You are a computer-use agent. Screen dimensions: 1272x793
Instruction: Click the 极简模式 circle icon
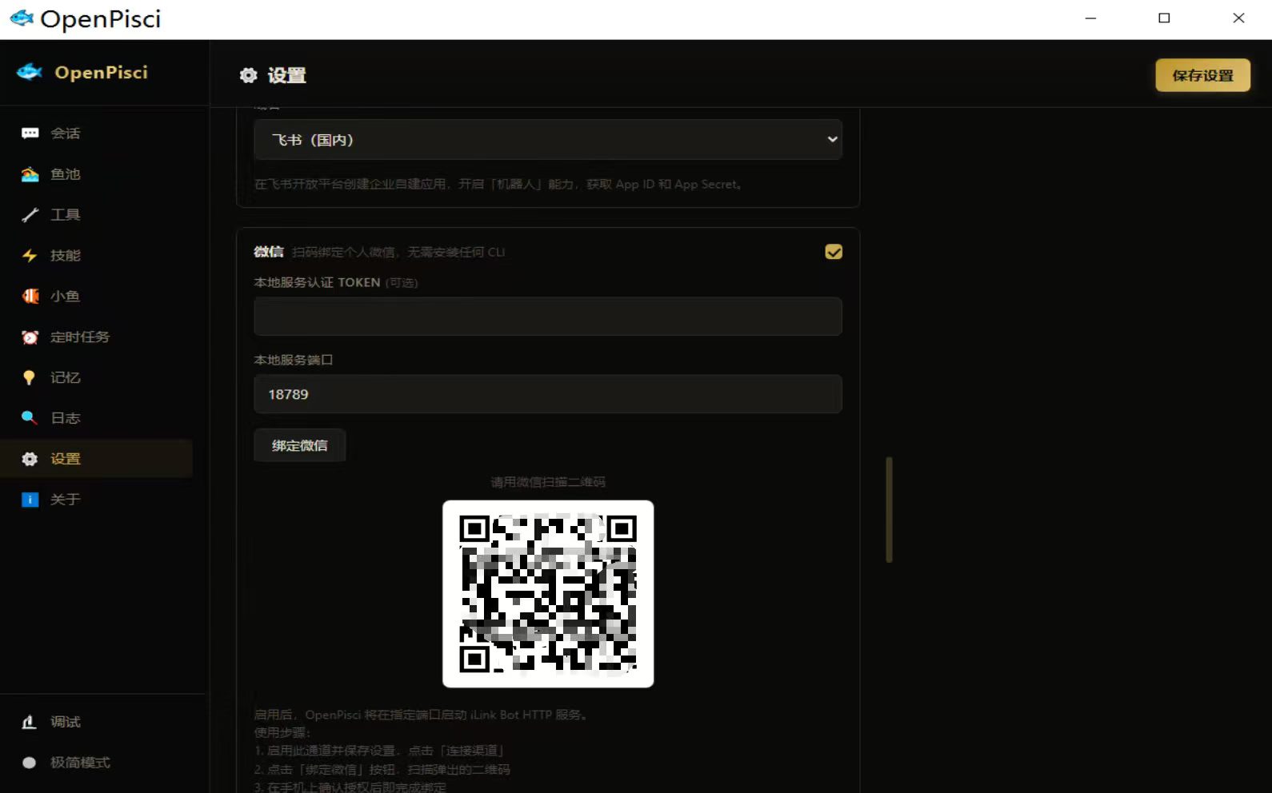click(30, 763)
